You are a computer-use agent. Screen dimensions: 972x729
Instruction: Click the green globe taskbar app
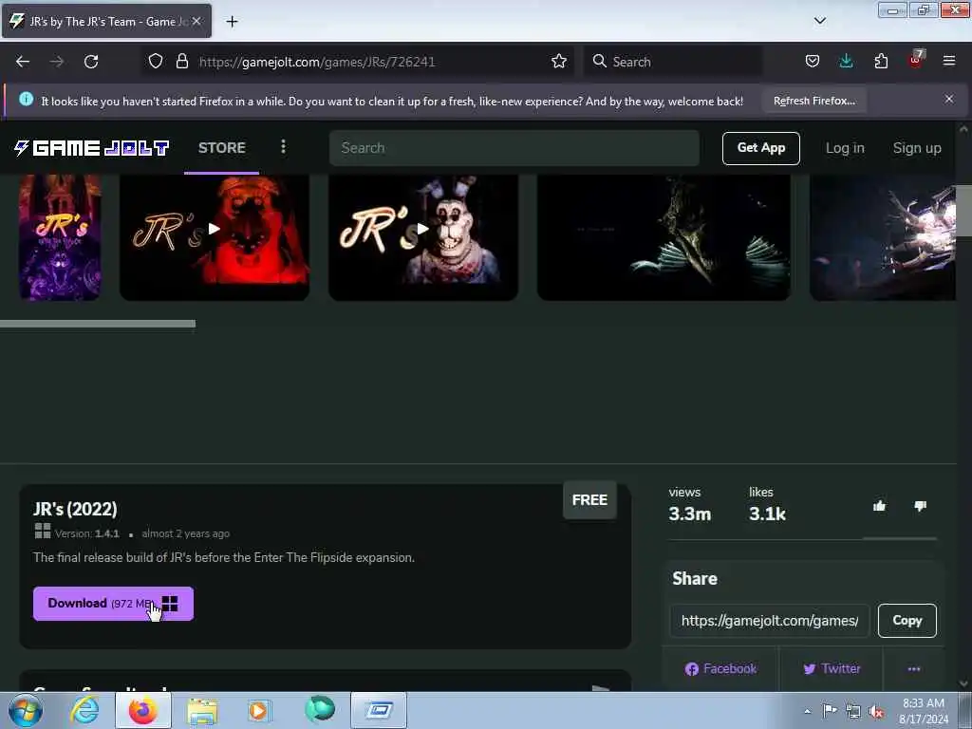click(x=320, y=708)
